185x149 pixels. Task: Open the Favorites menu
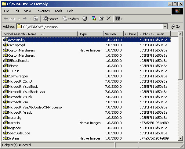tap(42, 11)
